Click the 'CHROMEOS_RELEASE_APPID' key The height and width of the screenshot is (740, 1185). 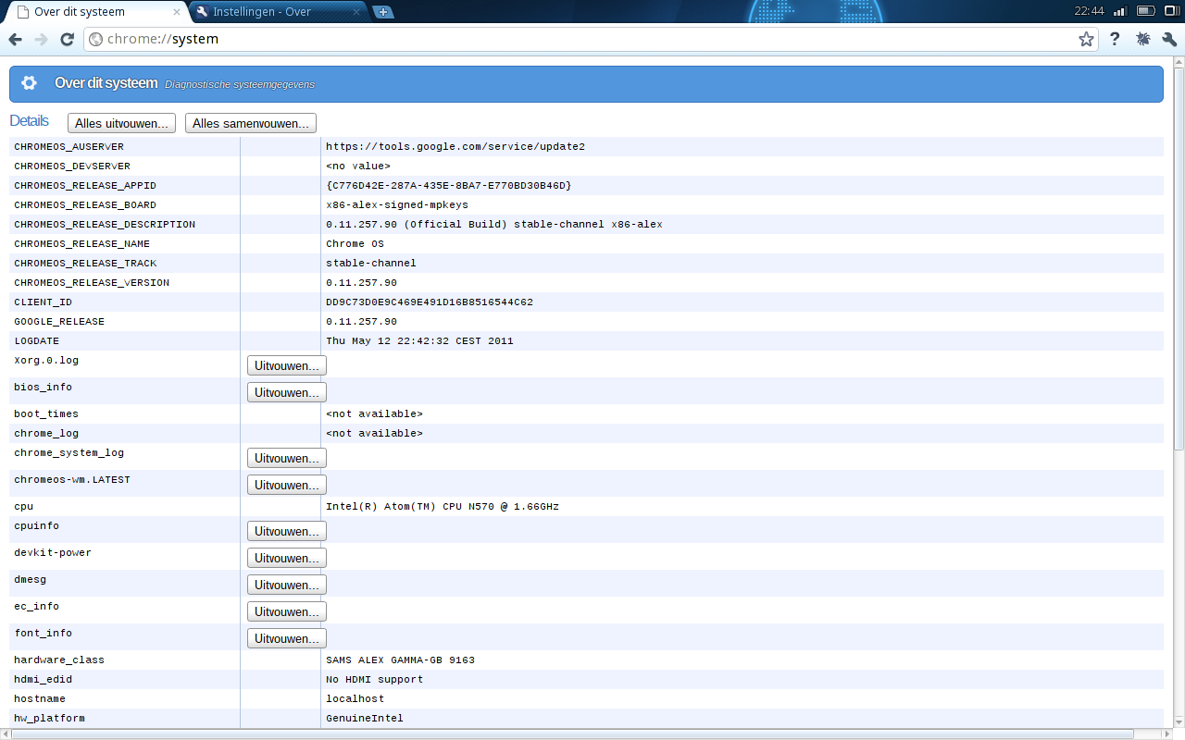[85, 185]
